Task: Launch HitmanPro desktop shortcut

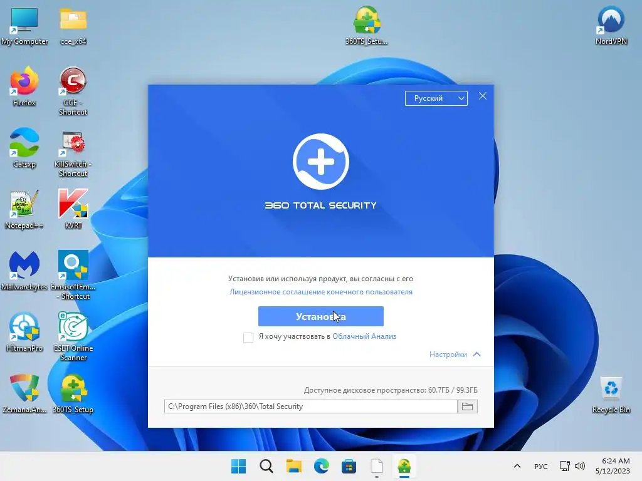Action: point(24,332)
